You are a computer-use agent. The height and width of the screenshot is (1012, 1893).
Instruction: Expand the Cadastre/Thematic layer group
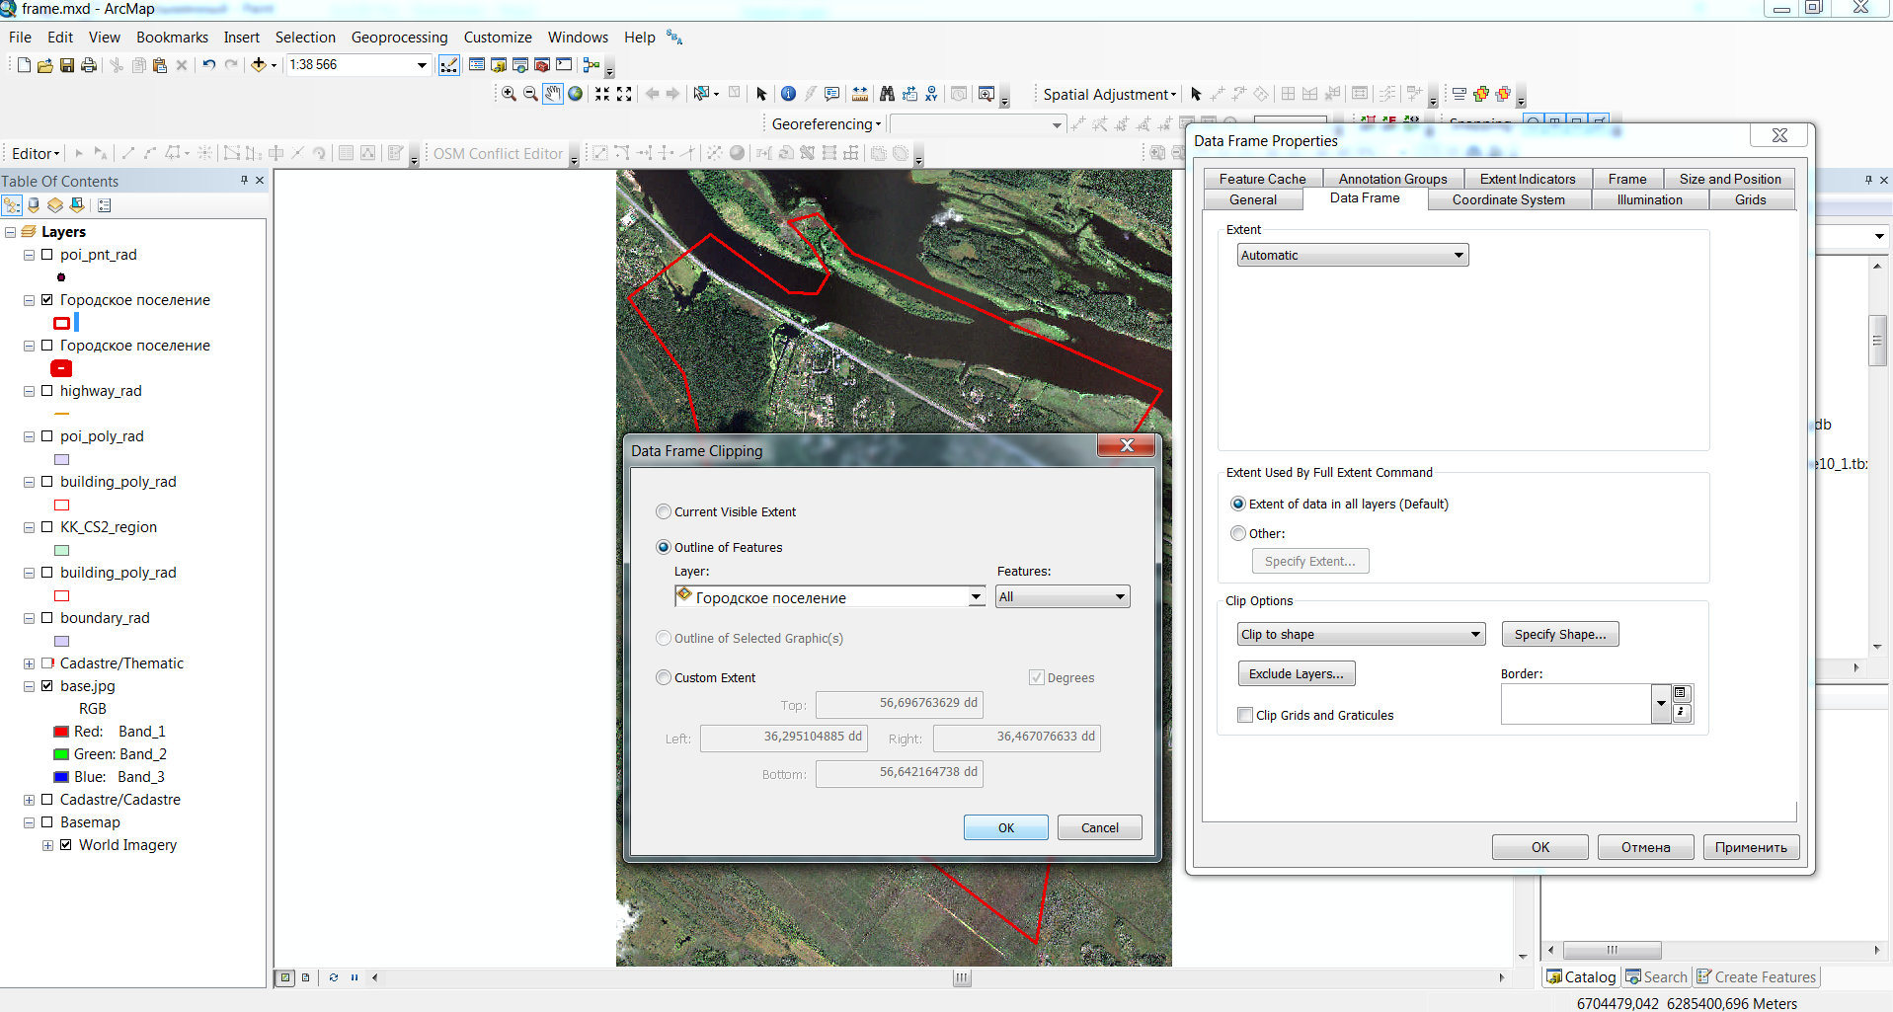(29, 663)
